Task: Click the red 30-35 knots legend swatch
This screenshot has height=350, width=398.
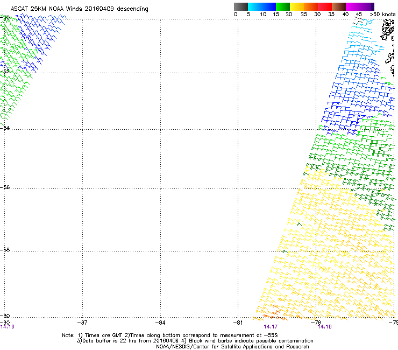Action: [325, 6]
